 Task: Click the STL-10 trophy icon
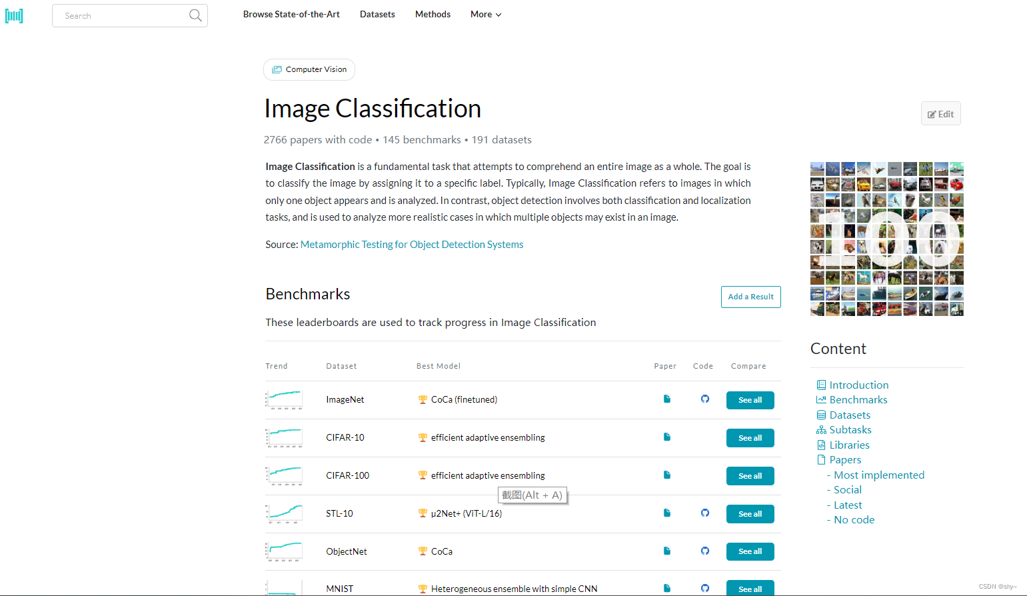423,513
